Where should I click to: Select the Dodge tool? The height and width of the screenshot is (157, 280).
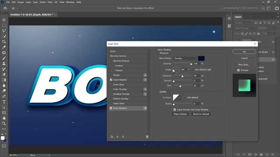[4, 91]
